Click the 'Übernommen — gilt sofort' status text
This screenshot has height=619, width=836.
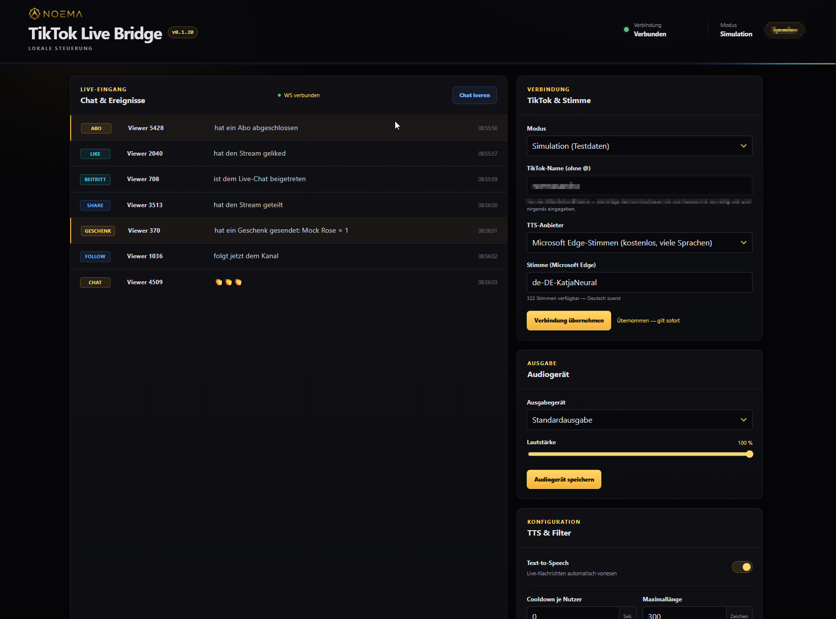[x=648, y=321]
